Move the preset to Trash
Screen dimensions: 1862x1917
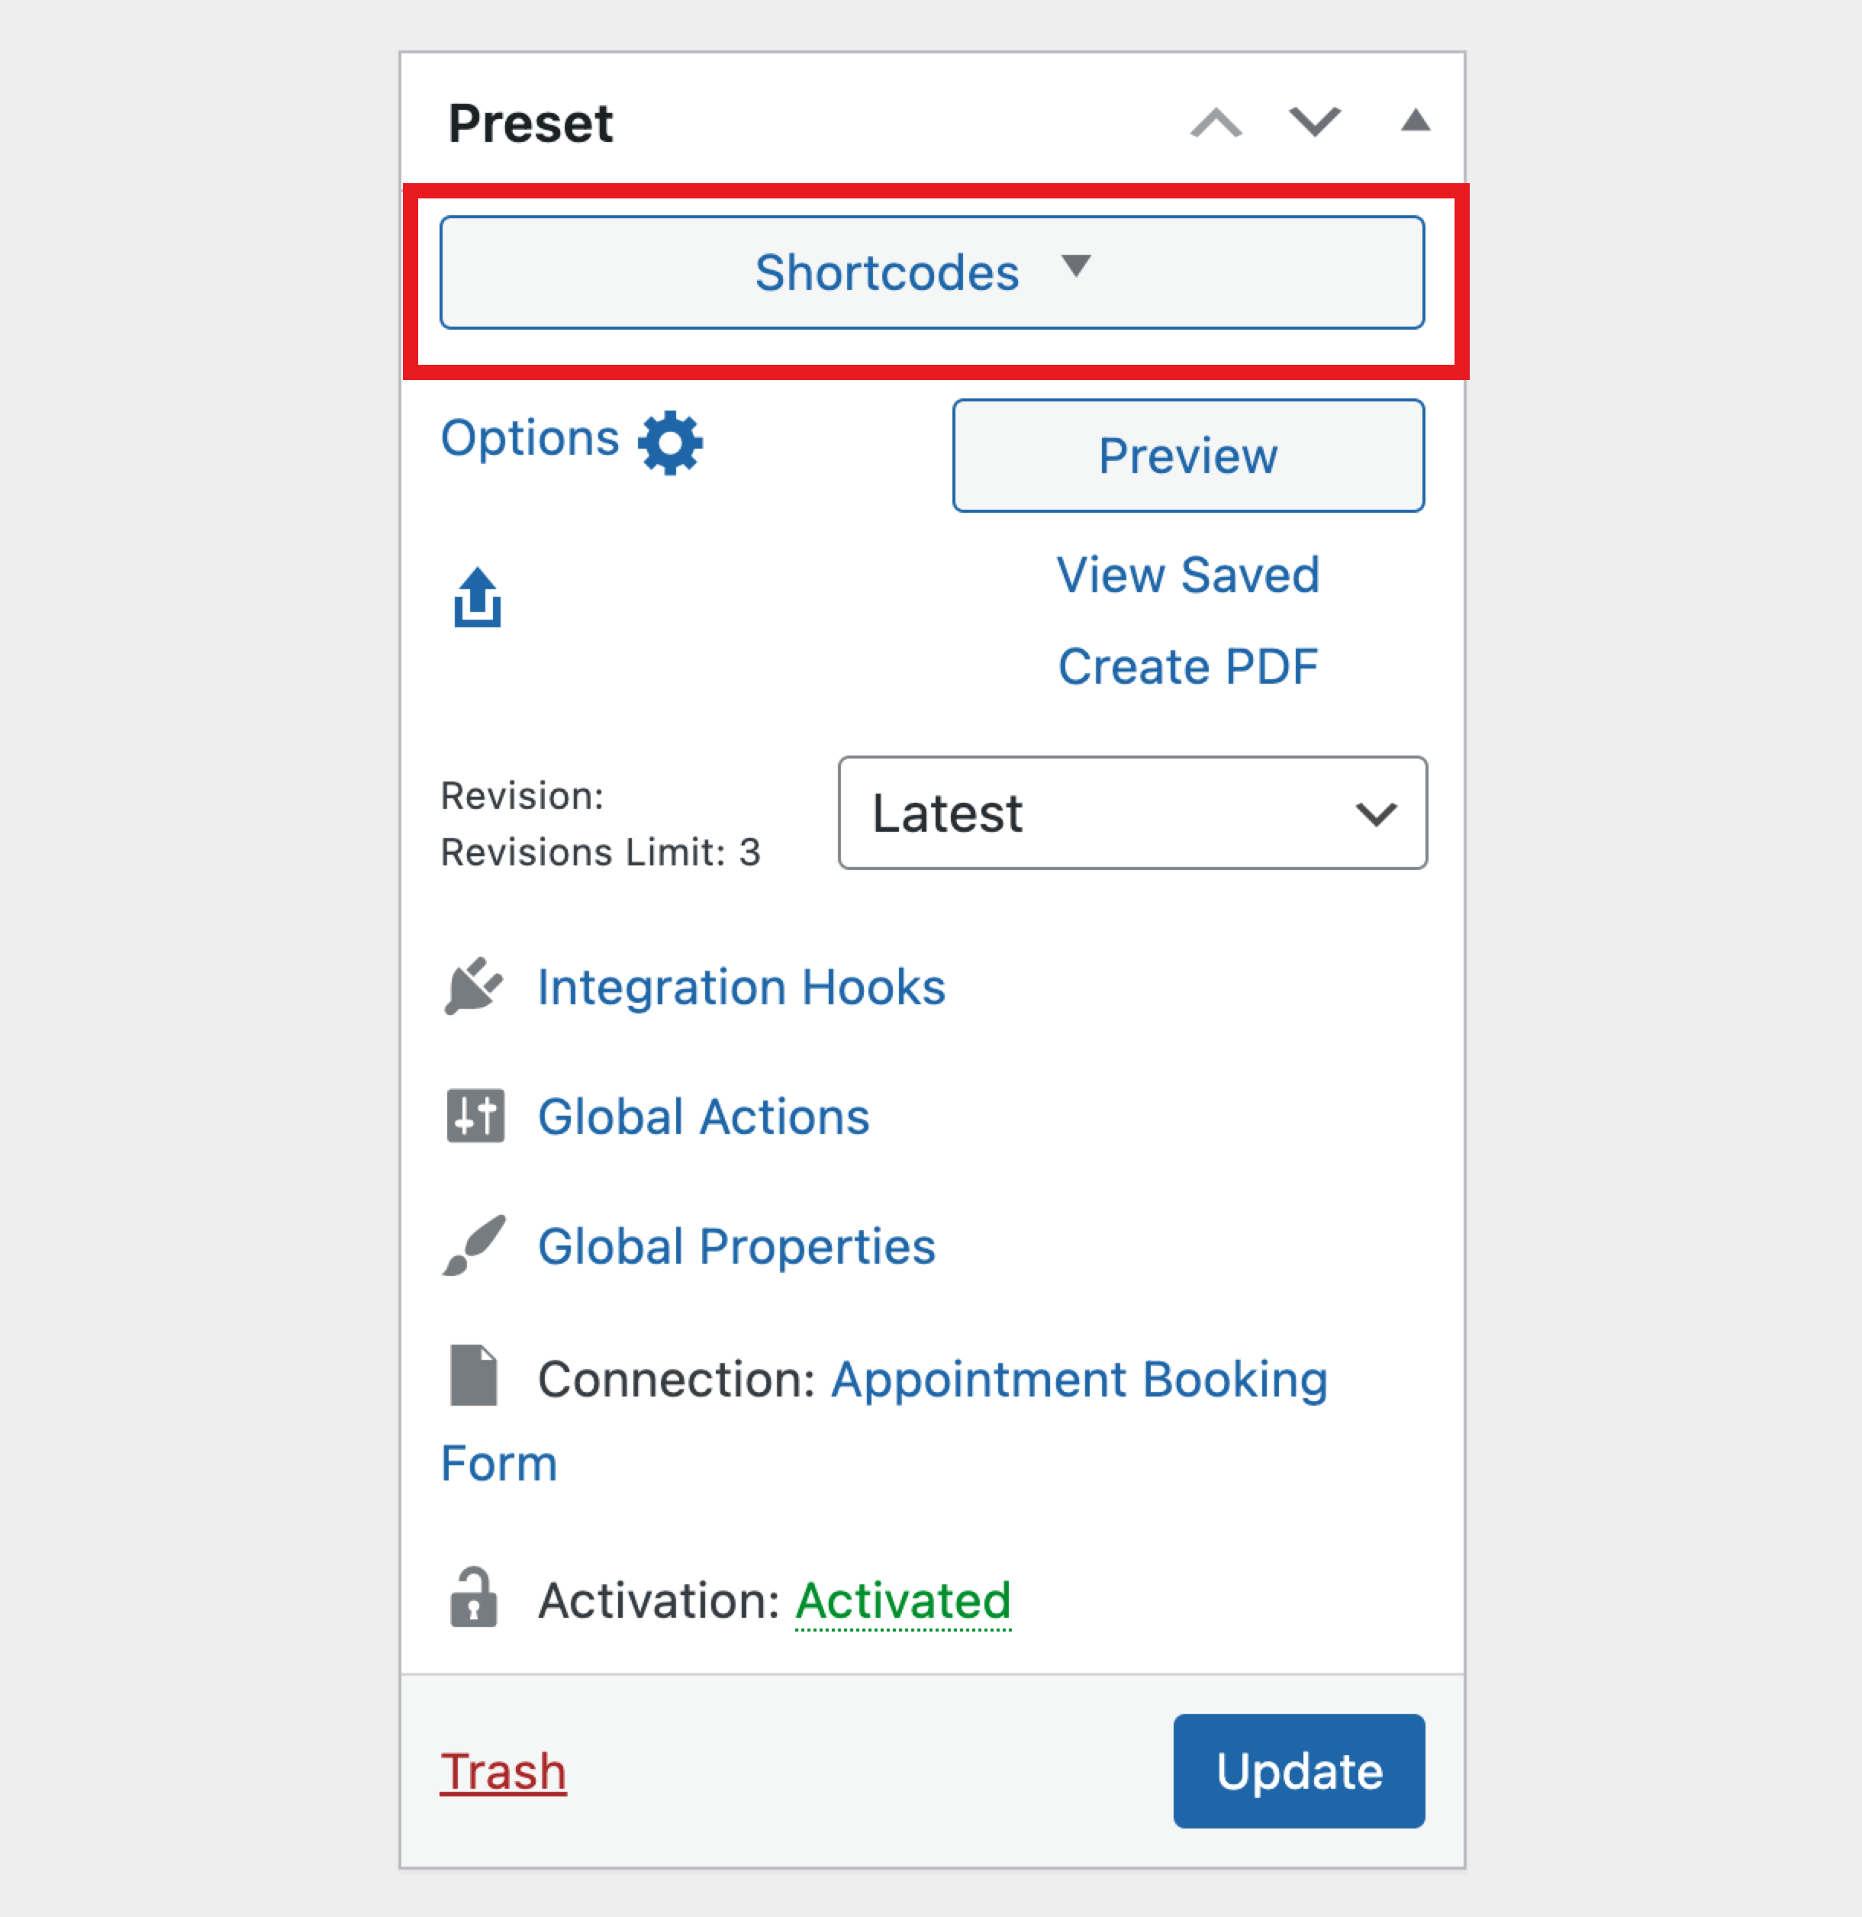pyautogui.click(x=504, y=1770)
